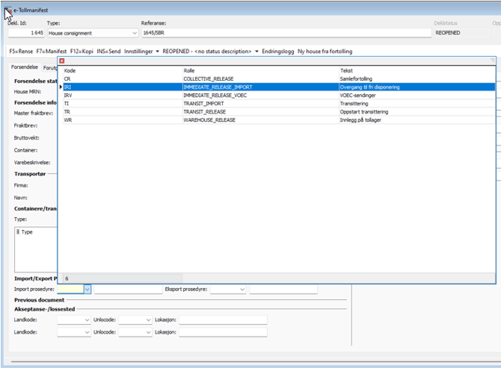The image size is (501, 368).
Task: Click INS=Send in the toolbar
Action: pos(108,52)
